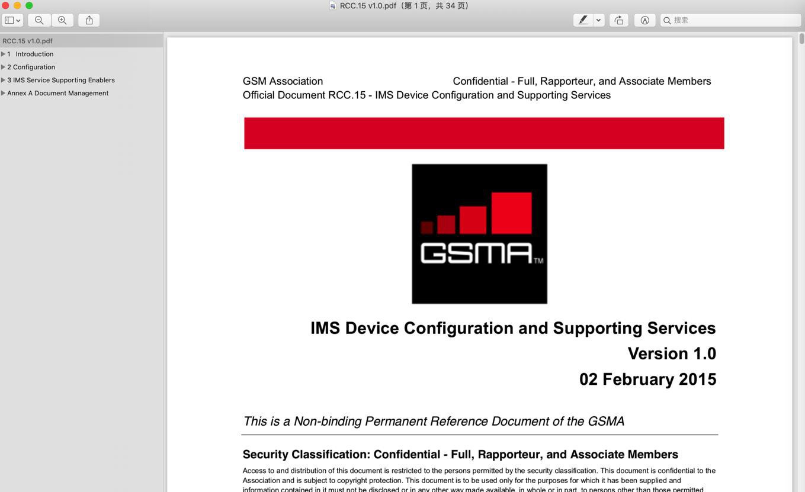Screen dimensions: 805x492
Task: Expand IMS Service Supporting Enablers section
Action: click(3, 80)
